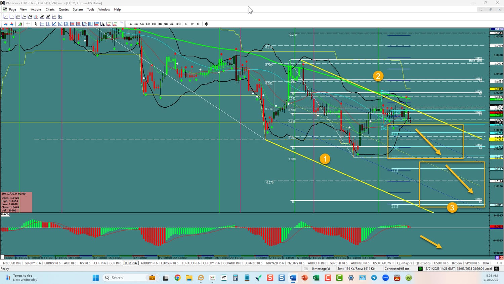Open Excel from the taskbar
This screenshot has width=504, height=284.
[316, 278]
